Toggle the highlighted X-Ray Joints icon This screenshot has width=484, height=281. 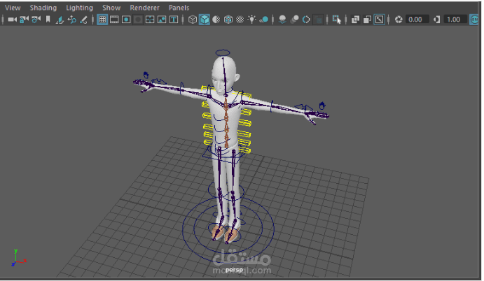pyautogui.click(x=379, y=20)
